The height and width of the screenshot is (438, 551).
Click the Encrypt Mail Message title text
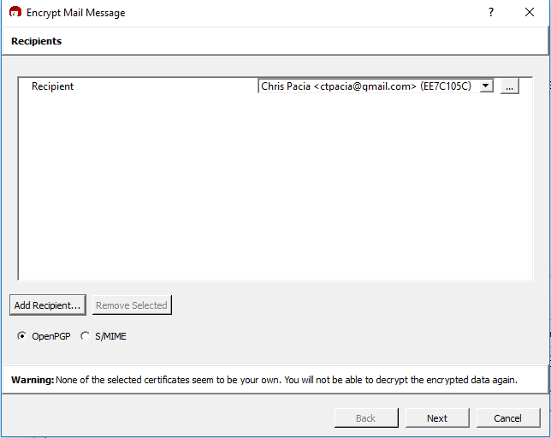(75, 13)
